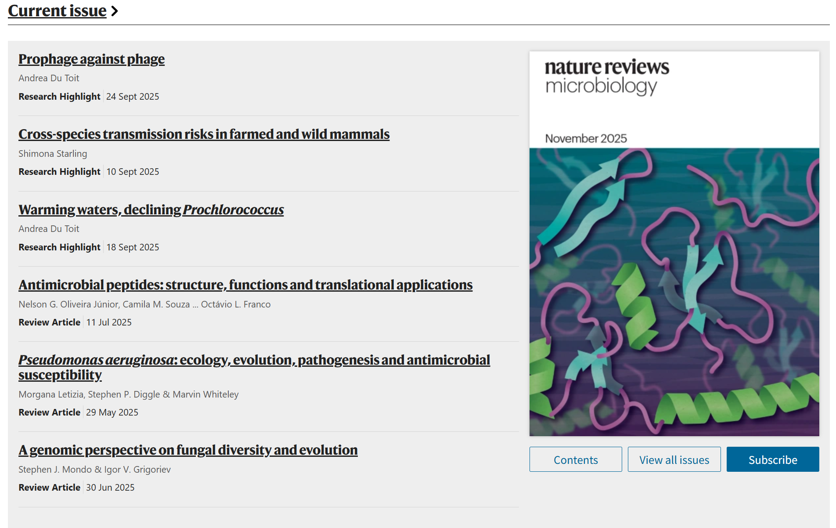The height and width of the screenshot is (528, 836).
Task: Click the View all issues button
Action: click(x=674, y=459)
